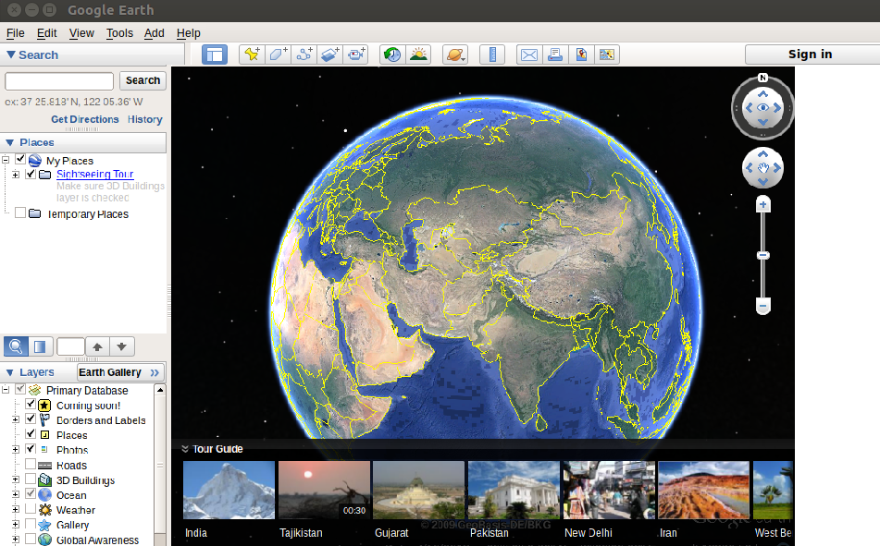Toggle Primary Database checkbox

20,389
